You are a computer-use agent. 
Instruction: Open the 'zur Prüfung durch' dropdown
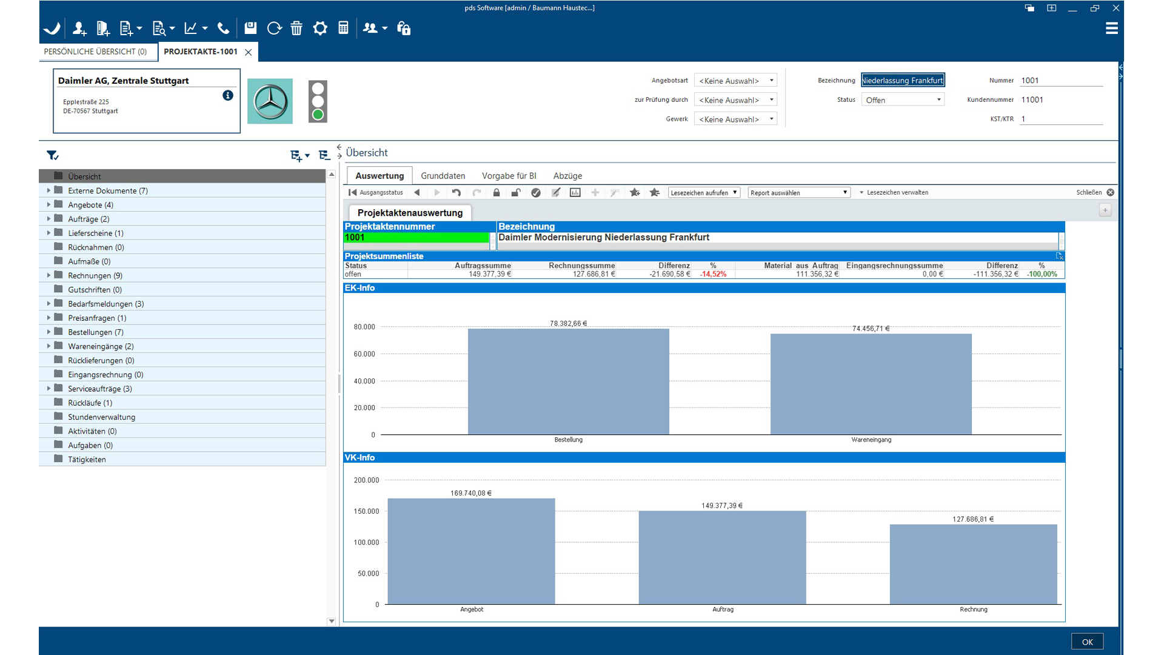click(735, 100)
